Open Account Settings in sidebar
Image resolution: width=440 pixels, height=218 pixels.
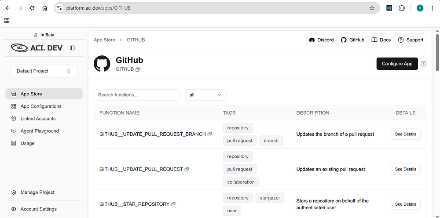point(44,209)
